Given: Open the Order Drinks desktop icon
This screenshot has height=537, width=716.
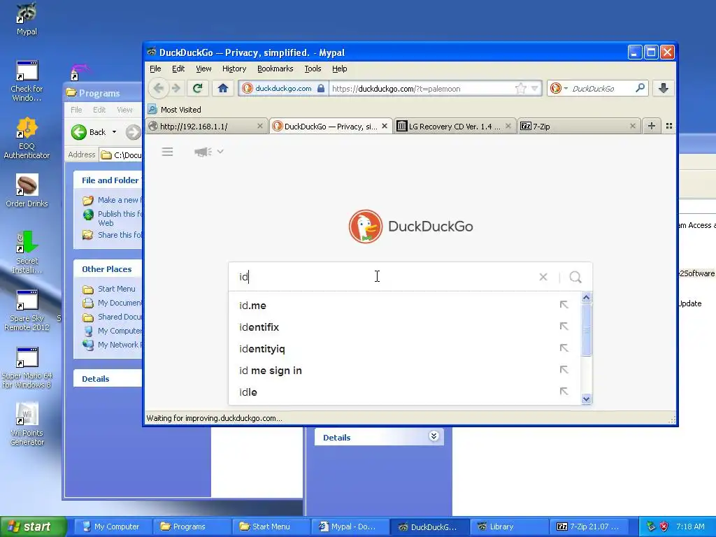Looking at the screenshot, I should tap(27, 191).
